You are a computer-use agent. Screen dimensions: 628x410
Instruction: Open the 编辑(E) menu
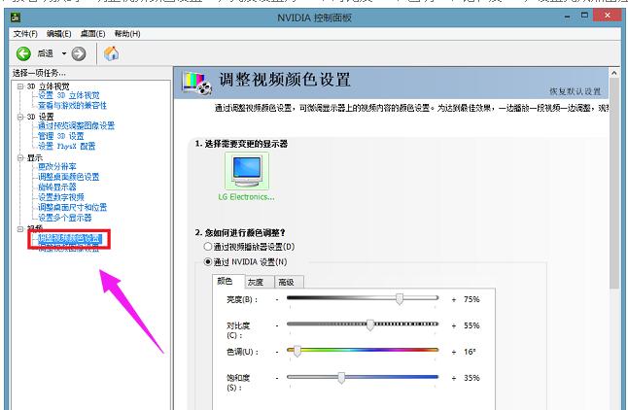pos(59,34)
